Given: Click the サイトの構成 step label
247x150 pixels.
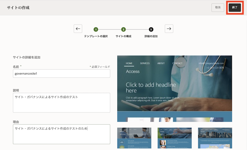Looking at the screenshot, I should (124, 36).
